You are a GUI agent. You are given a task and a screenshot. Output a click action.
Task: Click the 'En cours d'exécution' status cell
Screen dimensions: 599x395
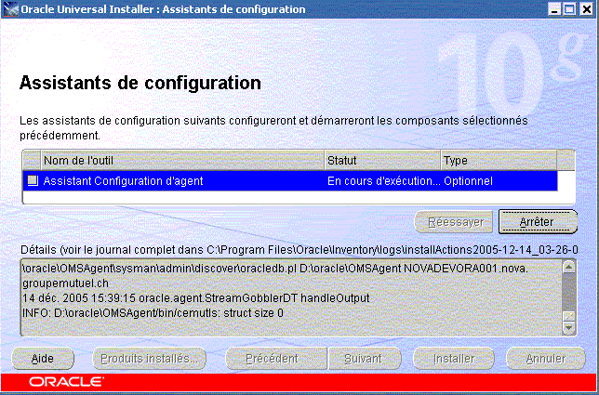pos(382,180)
